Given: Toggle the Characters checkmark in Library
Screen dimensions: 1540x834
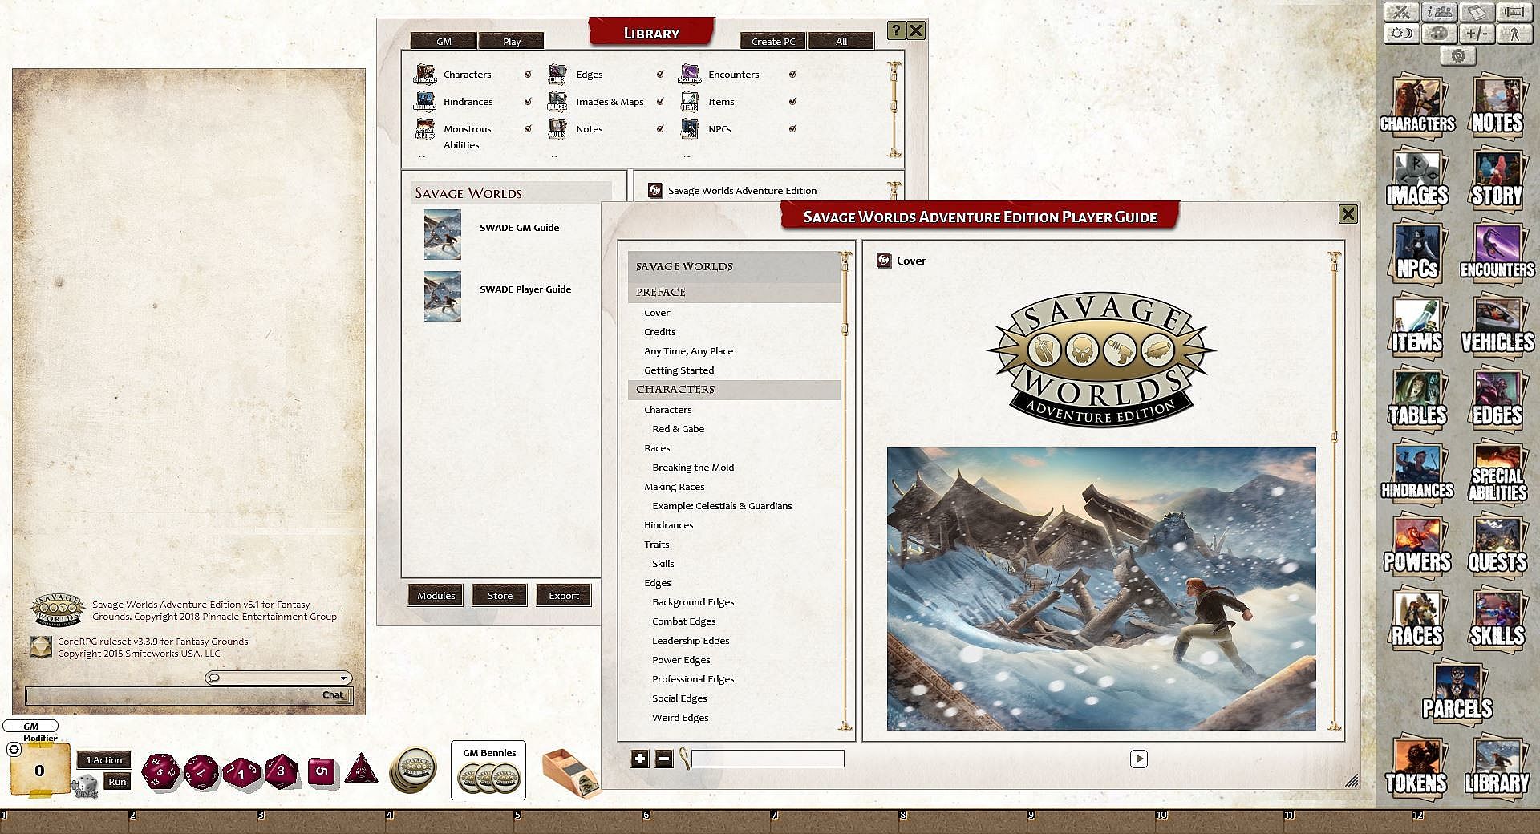Looking at the screenshot, I should tap(528, 74).
